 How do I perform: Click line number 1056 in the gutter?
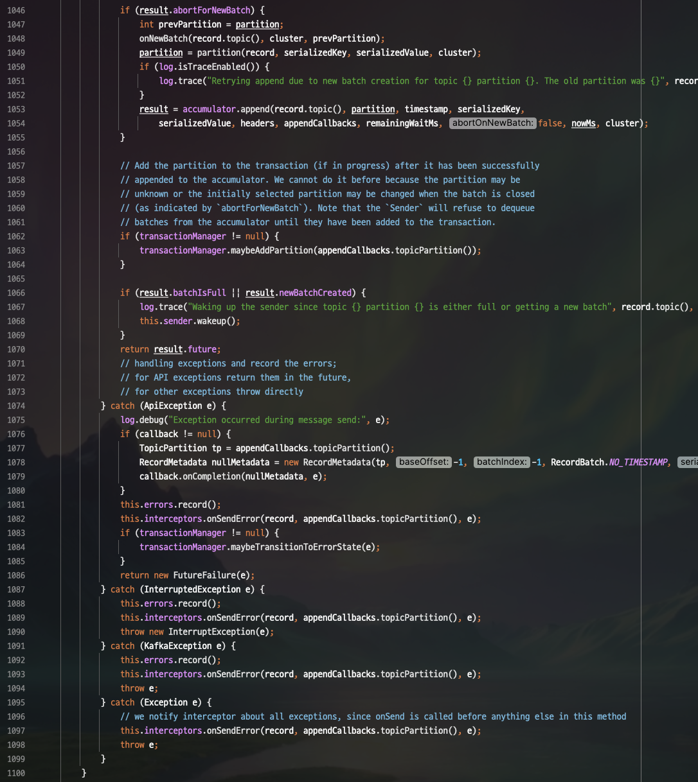[16, 152]
